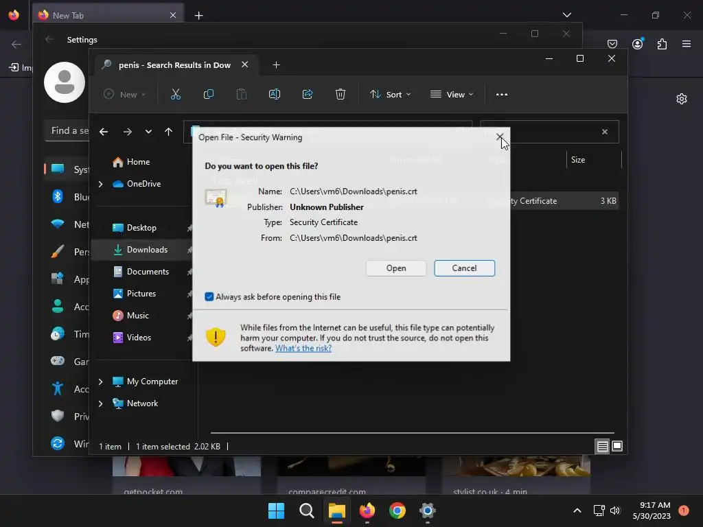The width and height of the screenshot is (703, 527).
Task: Click the taskbar volume speaker icon
Action: (615, 511)
